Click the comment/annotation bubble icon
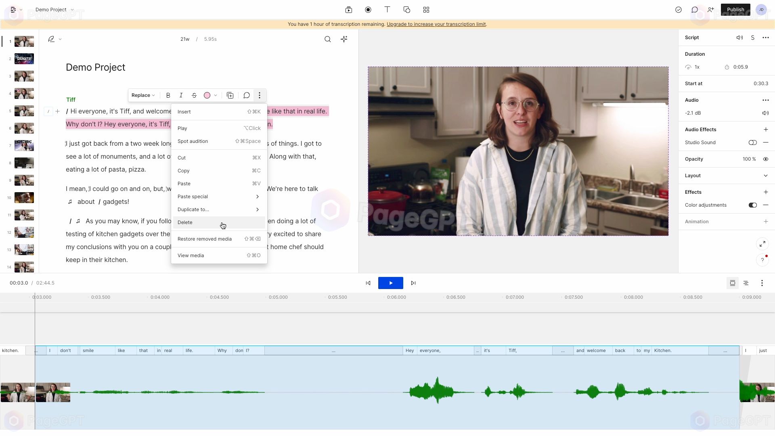775x436 pixels. [247, 95]
